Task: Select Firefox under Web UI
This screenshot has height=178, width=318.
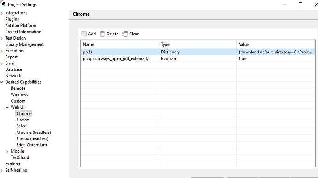Action: click(x=23, y=120)
